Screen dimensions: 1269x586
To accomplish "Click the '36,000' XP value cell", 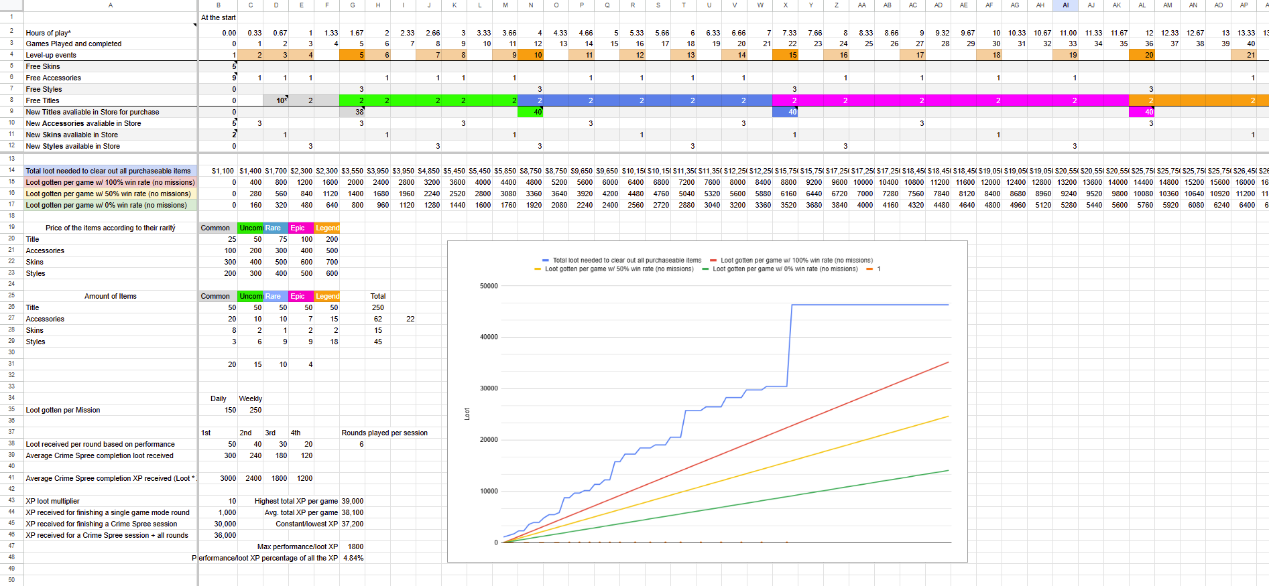I will point(219,535).
